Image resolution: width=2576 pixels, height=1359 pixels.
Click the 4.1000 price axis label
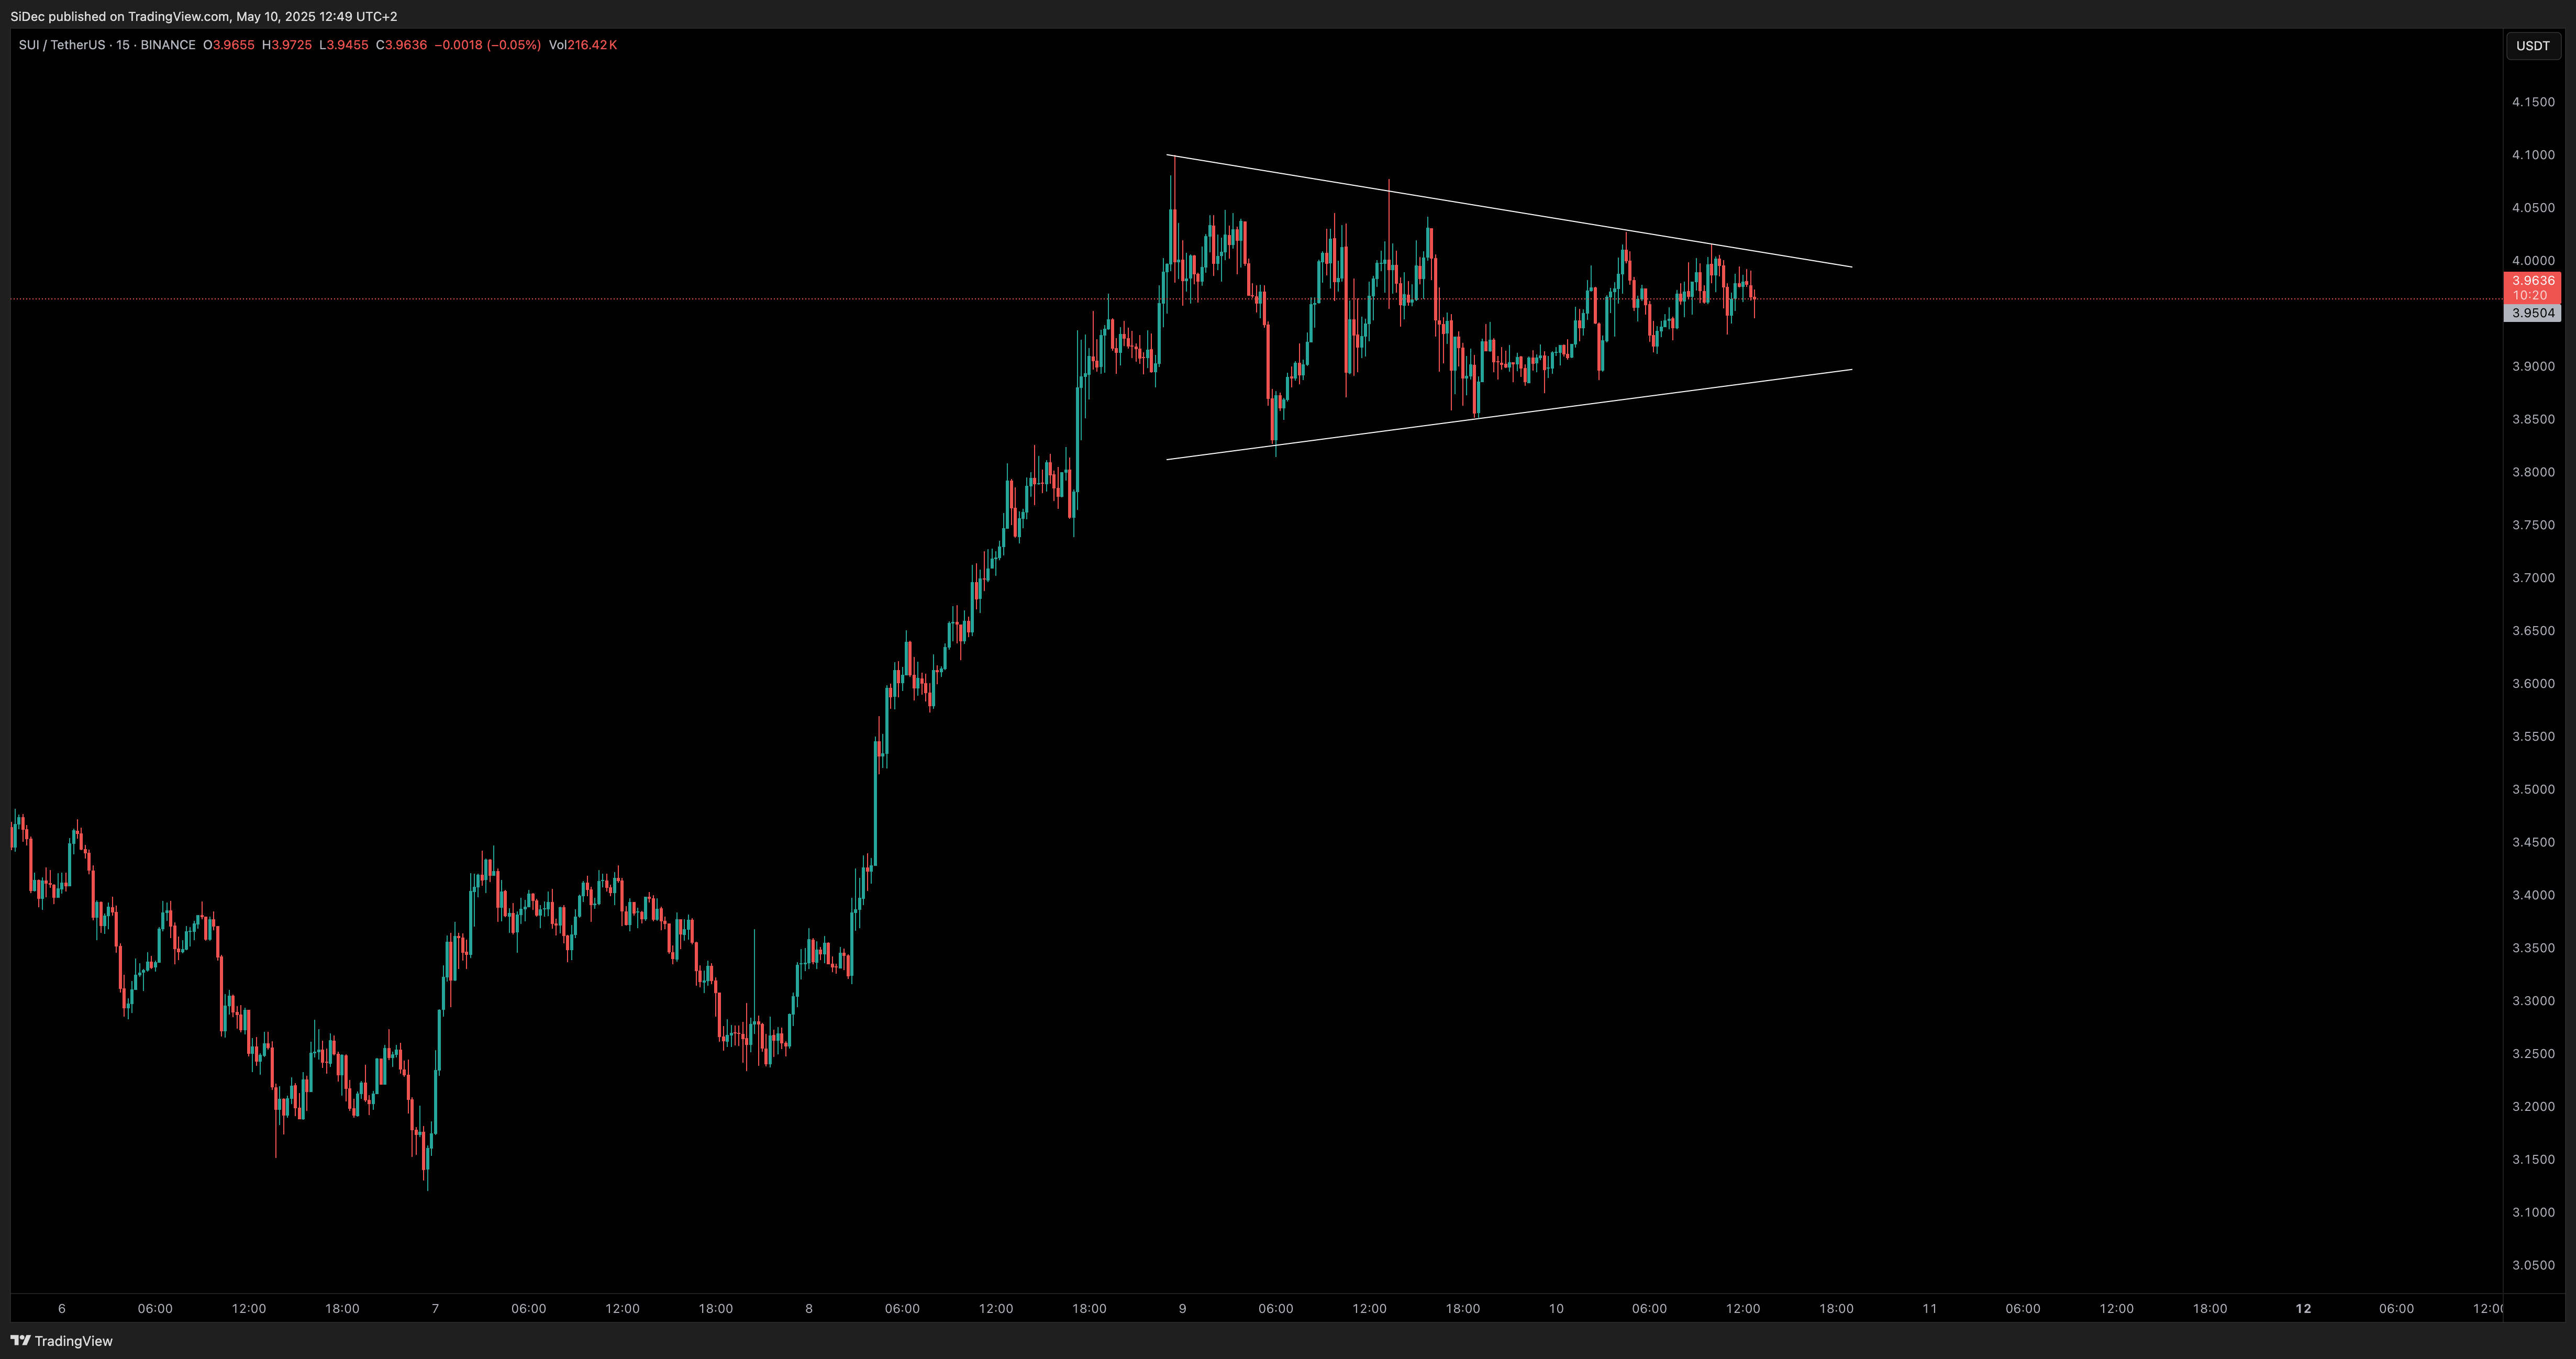[2533, 155]
